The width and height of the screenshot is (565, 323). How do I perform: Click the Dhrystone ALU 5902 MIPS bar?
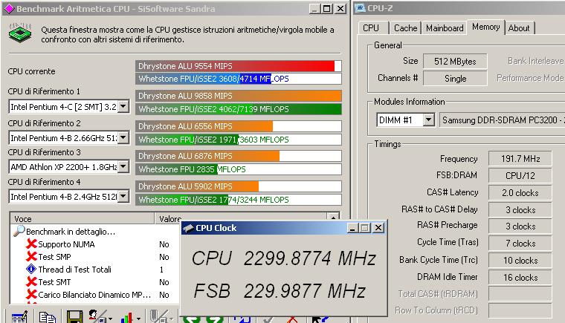coord(238,186)
